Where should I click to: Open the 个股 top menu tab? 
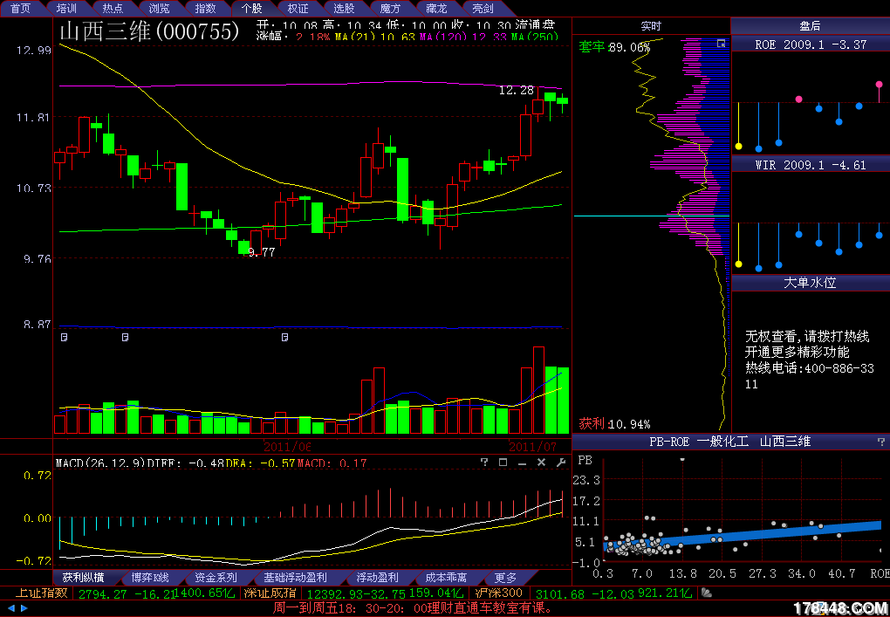point(251,8)
